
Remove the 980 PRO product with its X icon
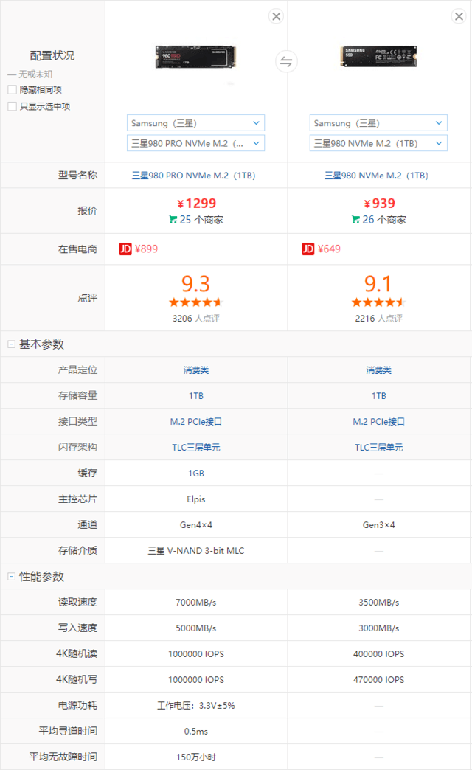pos(277,16)
